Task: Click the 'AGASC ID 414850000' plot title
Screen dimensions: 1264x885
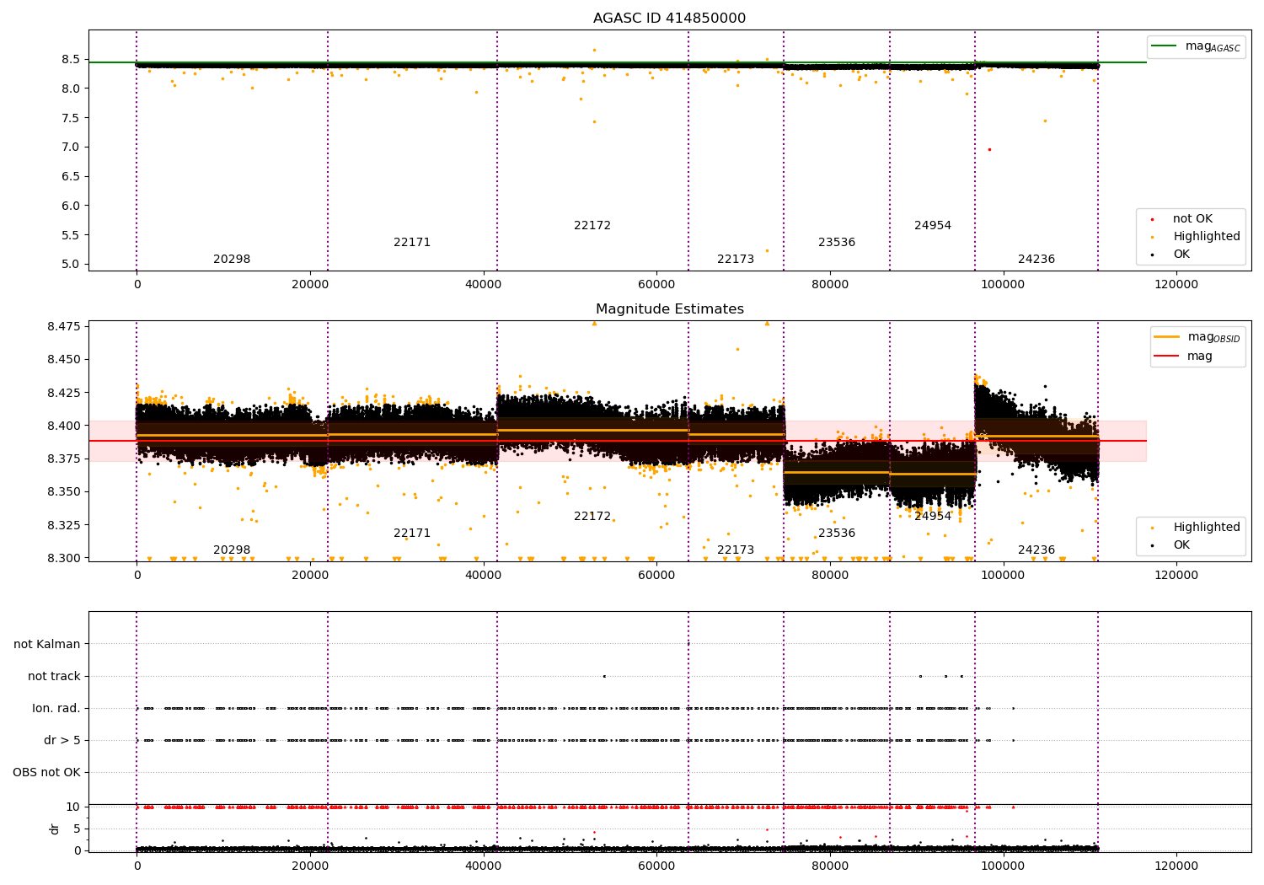Action: click(x=669, y=19)
